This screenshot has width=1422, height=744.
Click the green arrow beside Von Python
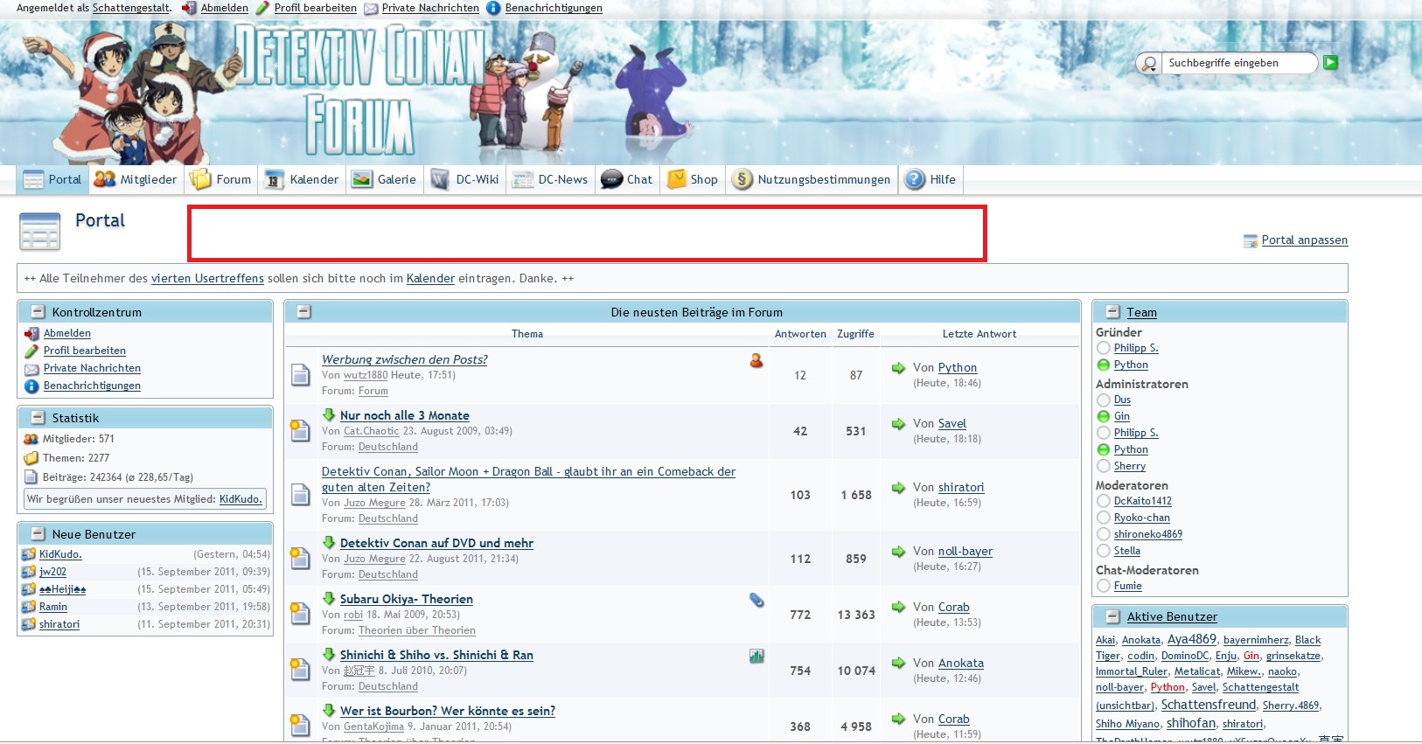(898, 368)
